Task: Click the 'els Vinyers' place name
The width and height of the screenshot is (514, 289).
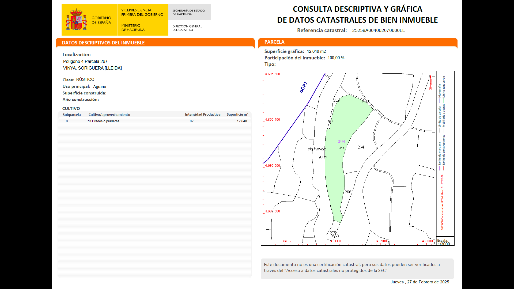Action: [x=317, y=149]
